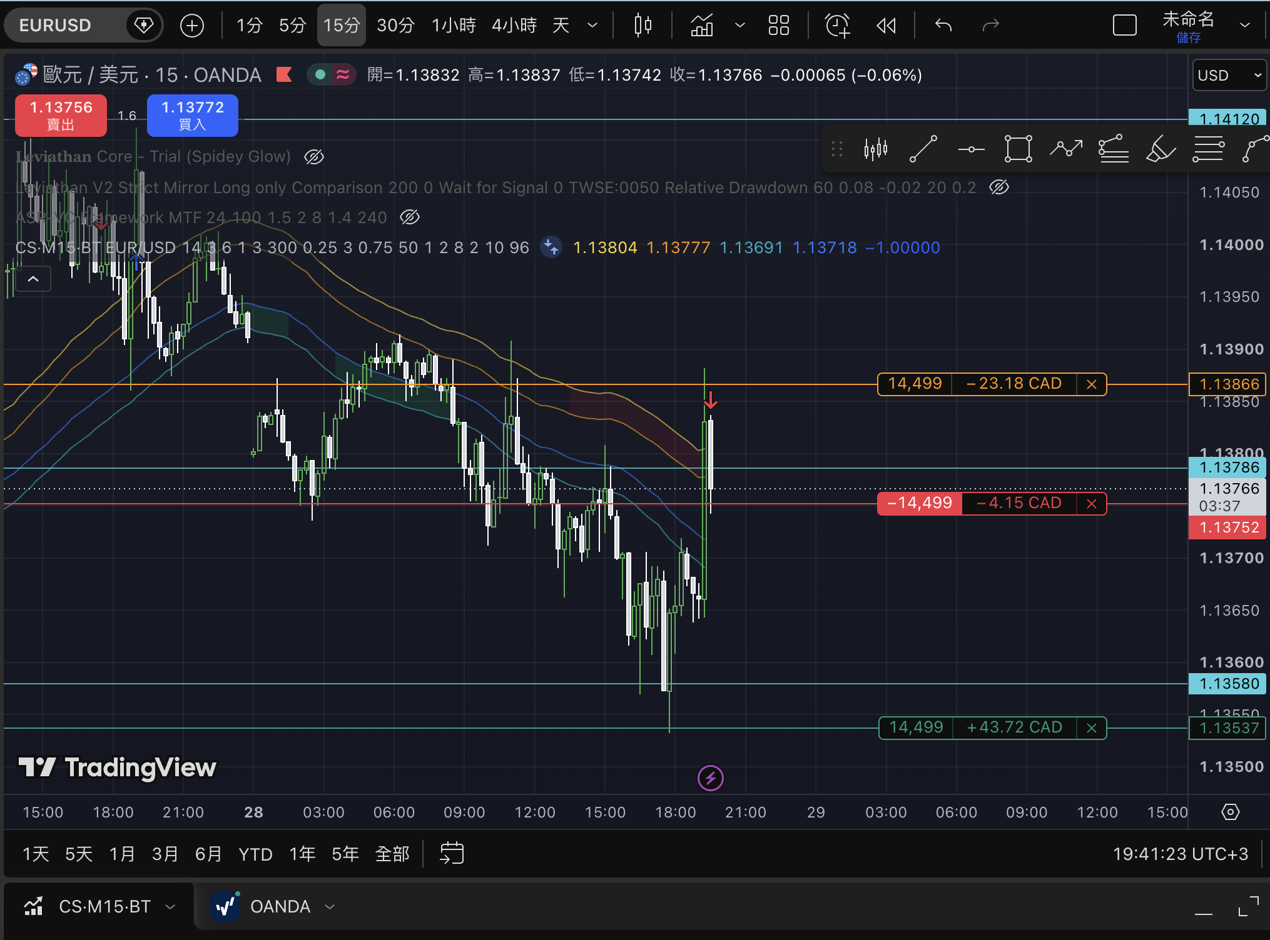This screenshot has width=1270, height=940.
Task: Select the YTD date range
Action: tap(255, 854)
